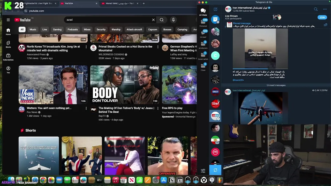Select Telegram 'All Chats' folder
Screen dimensions: 331x186
(203, 12)
